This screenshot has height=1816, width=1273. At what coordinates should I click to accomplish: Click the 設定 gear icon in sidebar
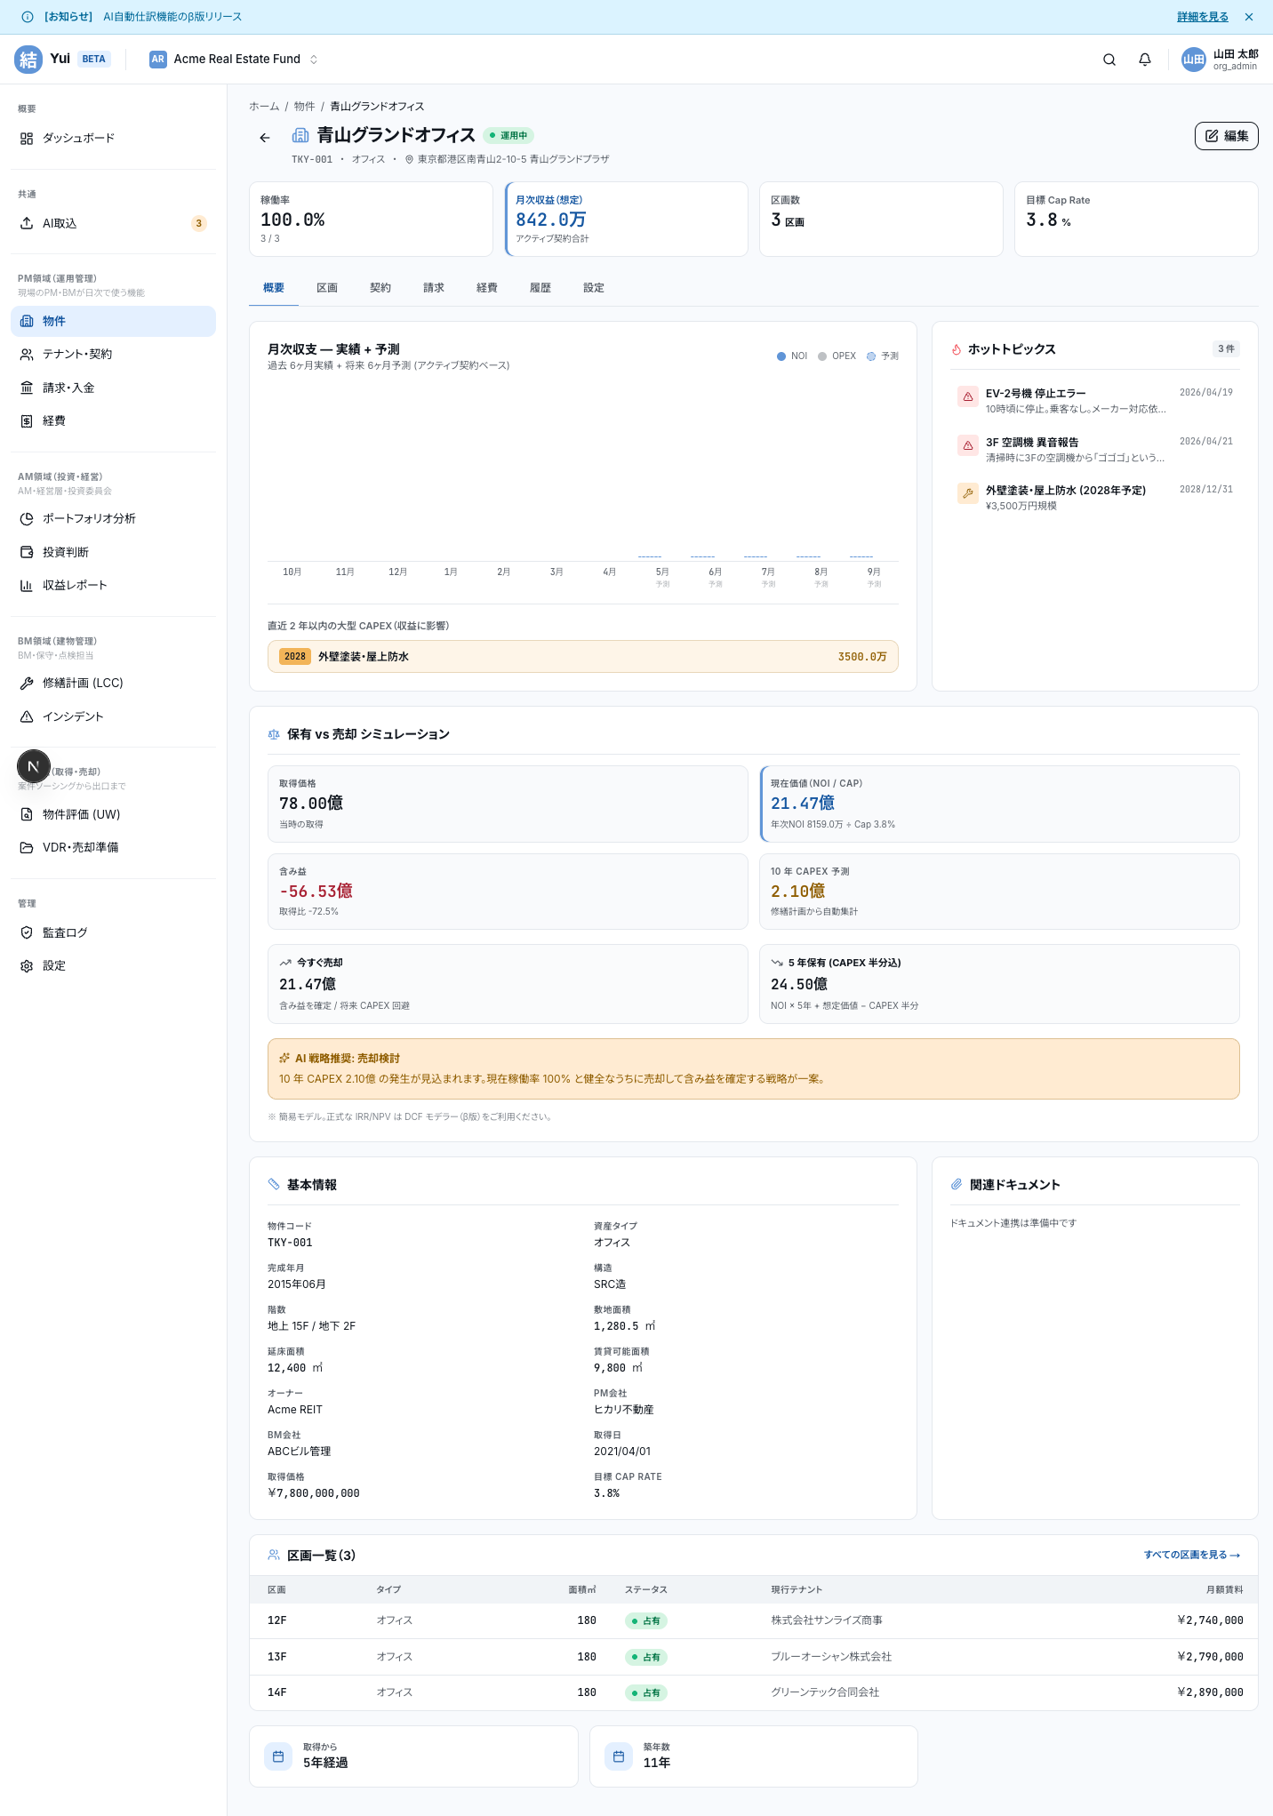pyautogui.click(x=27, y=966)
